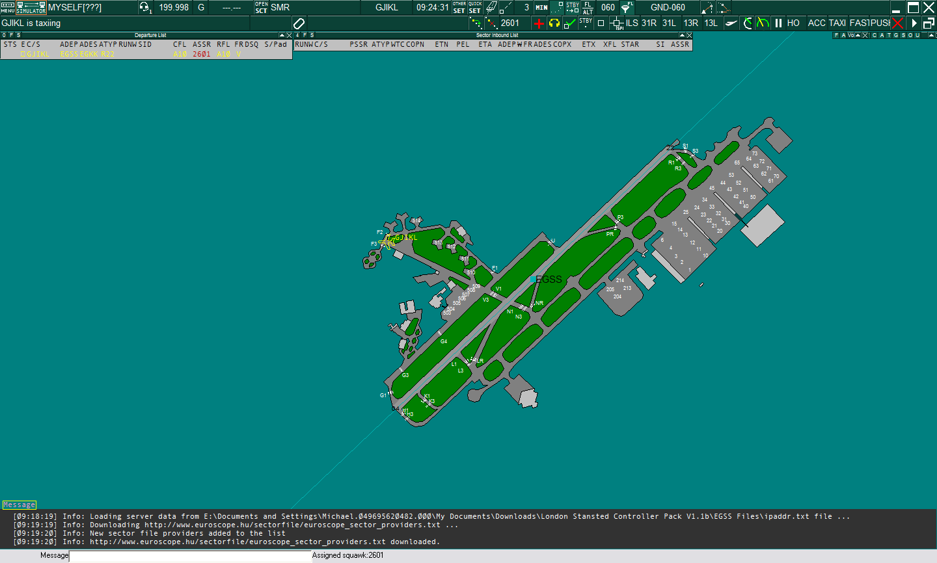Click the white aircraft silhouette icon
This screenshot has height=563, width=937.
(x=731, y=23)
